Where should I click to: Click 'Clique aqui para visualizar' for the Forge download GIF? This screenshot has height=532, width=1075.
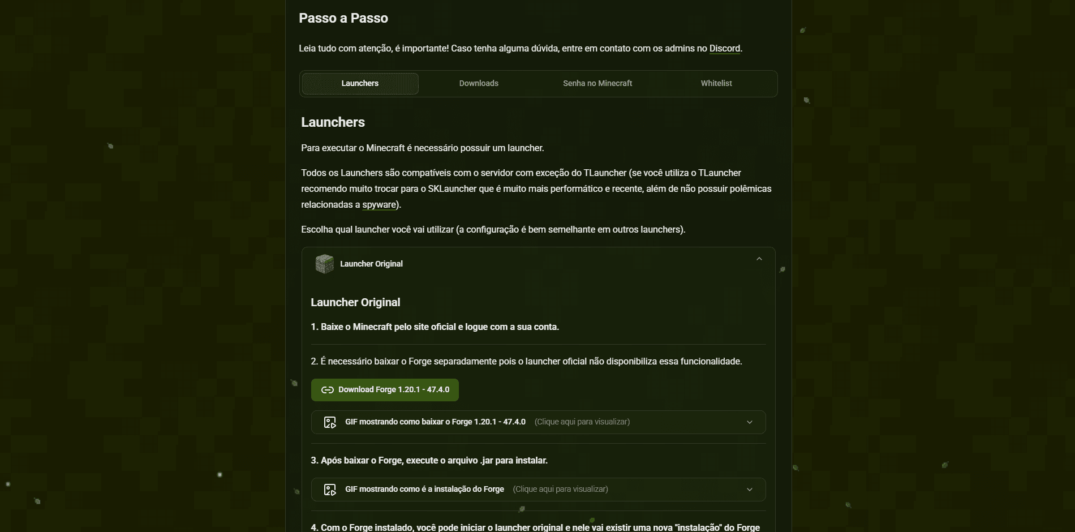pos(582,422)
